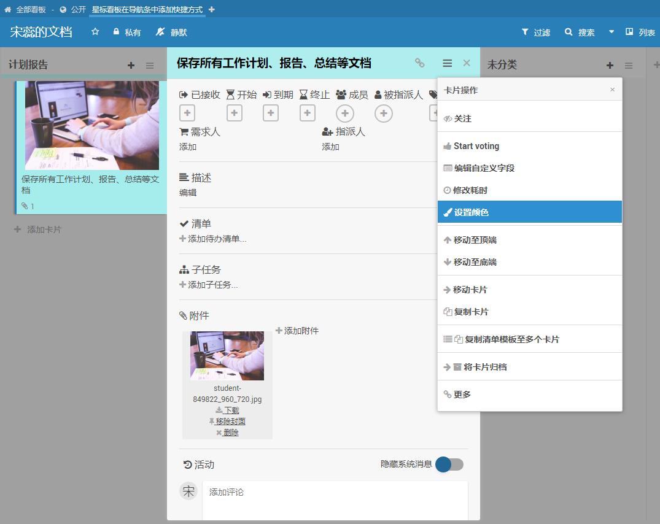660x524 pixels.
Task: Open the student attachment thumbnail image
Action: coord(227,356)
